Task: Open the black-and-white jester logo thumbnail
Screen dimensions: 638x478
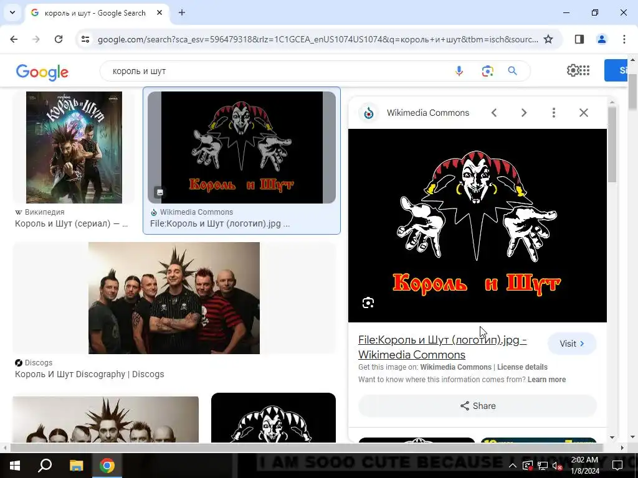Action: click(x=274, y=418)
